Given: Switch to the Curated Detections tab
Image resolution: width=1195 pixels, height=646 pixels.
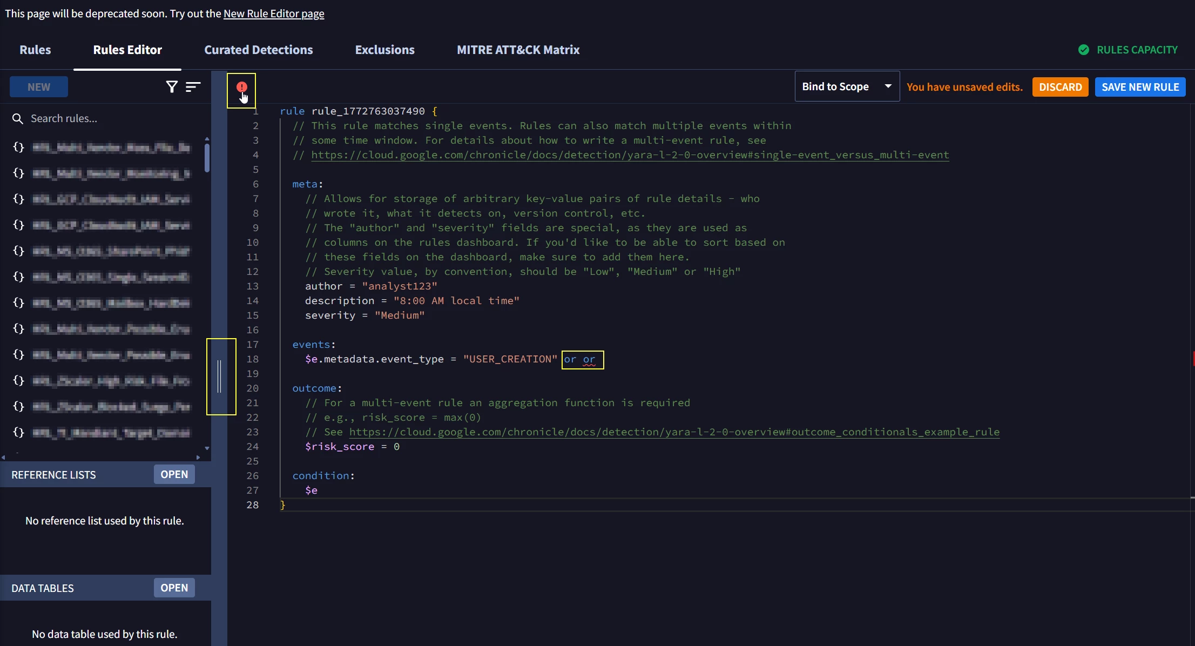Looking at the screenshot, I should [x=258, y=50].
